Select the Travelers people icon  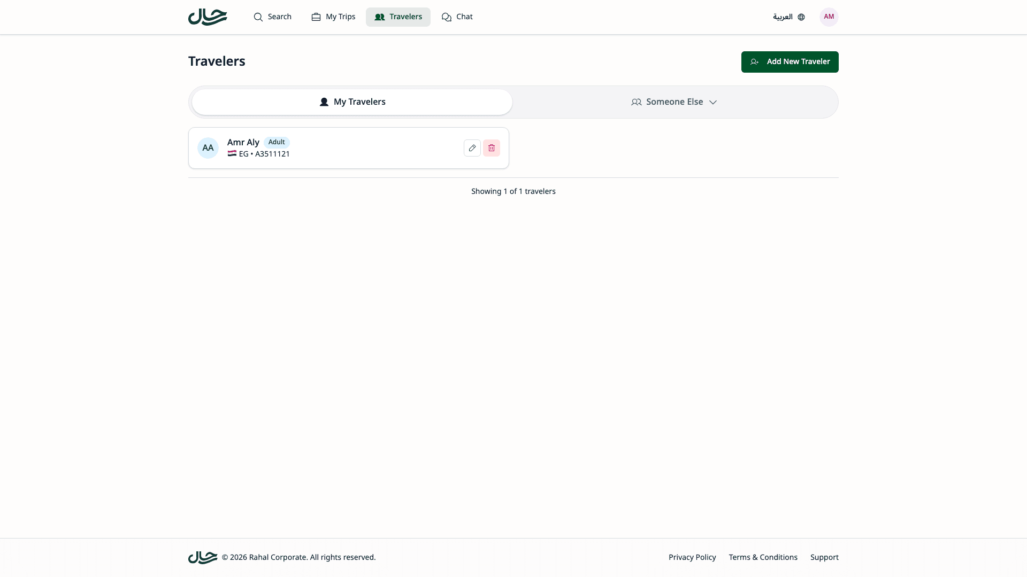(380, 17)
